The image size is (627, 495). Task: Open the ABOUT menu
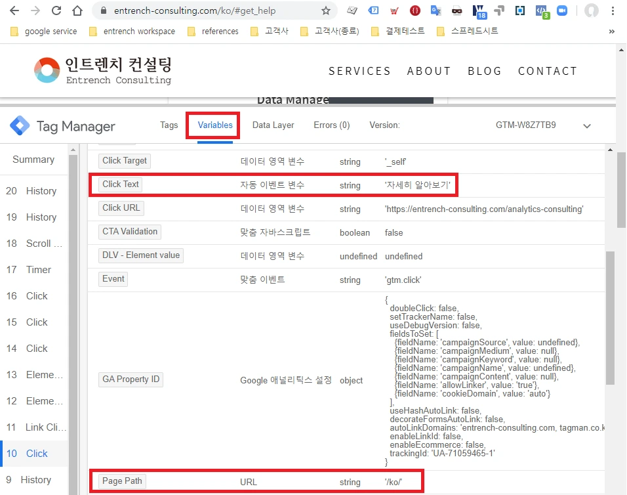tap(429, 71)
